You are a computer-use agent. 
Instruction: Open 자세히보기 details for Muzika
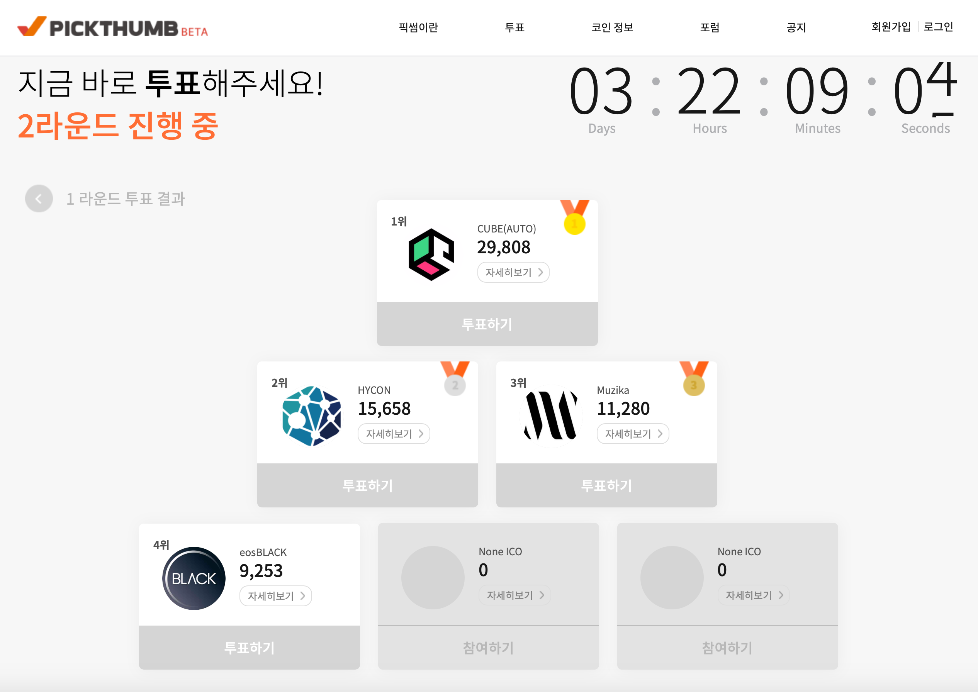[x=633, y=434]
